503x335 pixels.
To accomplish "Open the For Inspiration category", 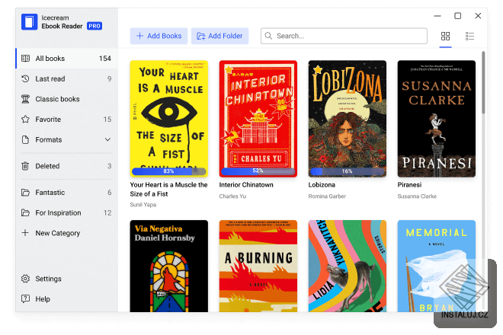I will coord(67,212).
